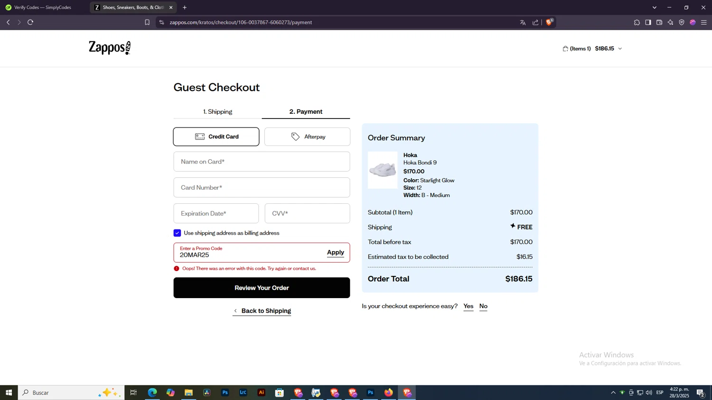Switch to the 1. Shipping tab

point(217,112)
